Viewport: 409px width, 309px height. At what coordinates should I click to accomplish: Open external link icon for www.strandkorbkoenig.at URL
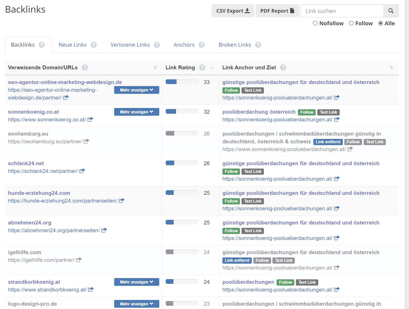[x=91, y=289]
